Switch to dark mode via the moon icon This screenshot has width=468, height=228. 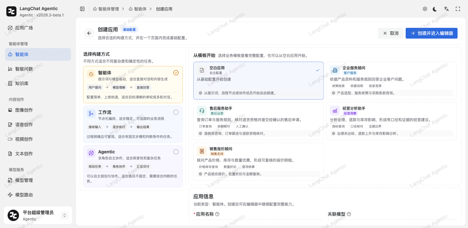435,9
